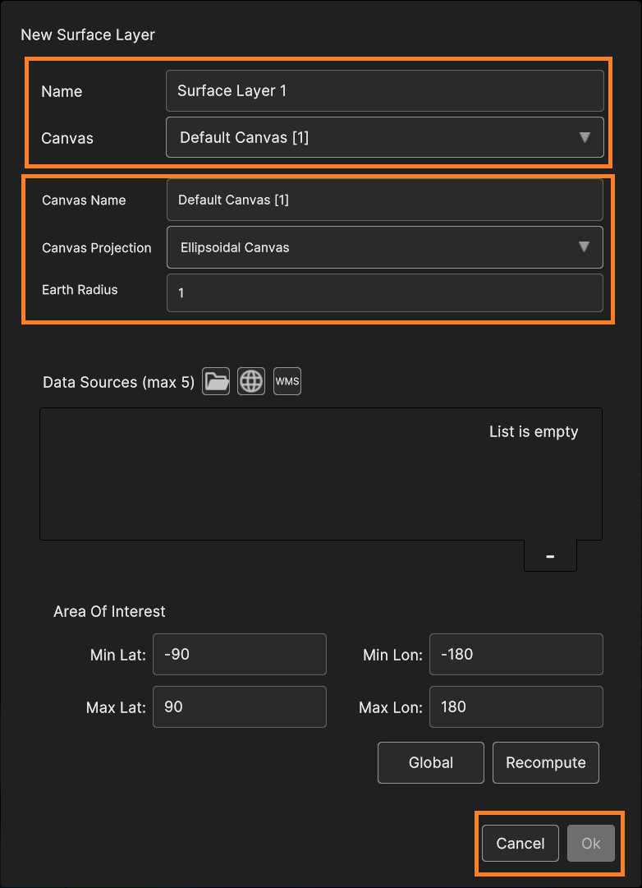The height and width of the screenshot is (888, 642).
Task: Expand the Canvas Projection dropdown
Action: pyautogui.click(x=584, y=247)
